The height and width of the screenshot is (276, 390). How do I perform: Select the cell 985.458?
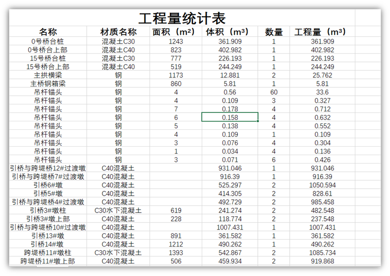tap(322, 202)
